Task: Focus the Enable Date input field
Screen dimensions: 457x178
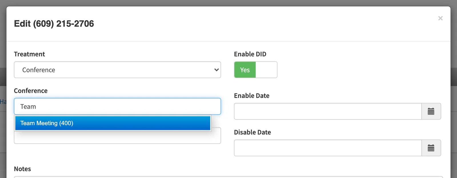Action: [x=328, y=111]
